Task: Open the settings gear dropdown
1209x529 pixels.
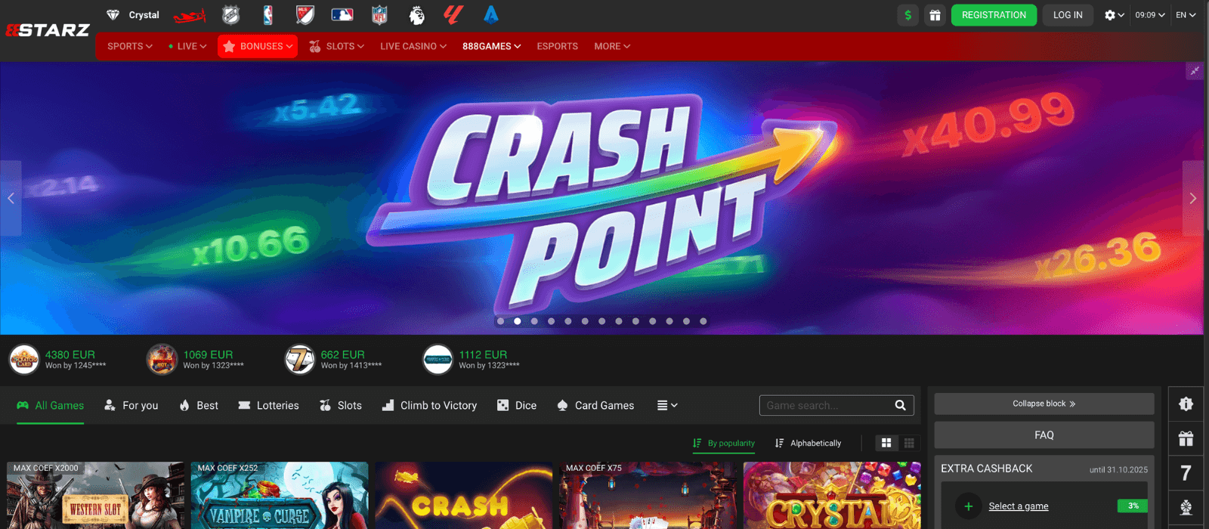Action: coord(1114,15)
